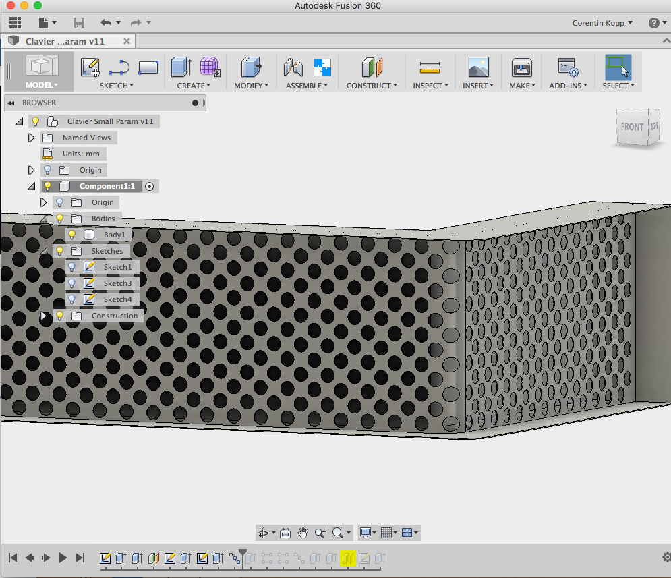Toggle Component1:1 activation radio button
This screenshot has width=671, height=578.
[x=150, y=186]
